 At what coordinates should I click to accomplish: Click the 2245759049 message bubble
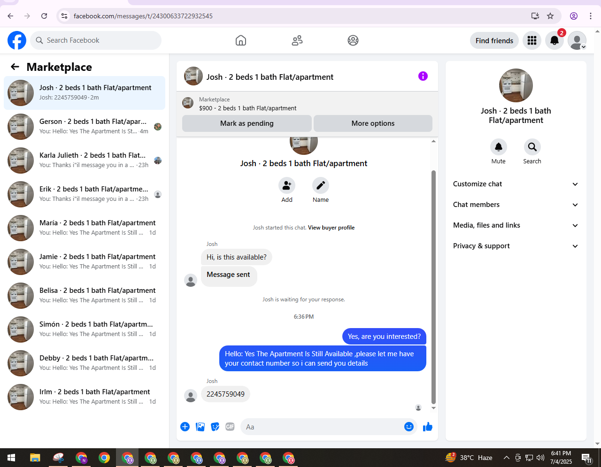click(225, 394)
